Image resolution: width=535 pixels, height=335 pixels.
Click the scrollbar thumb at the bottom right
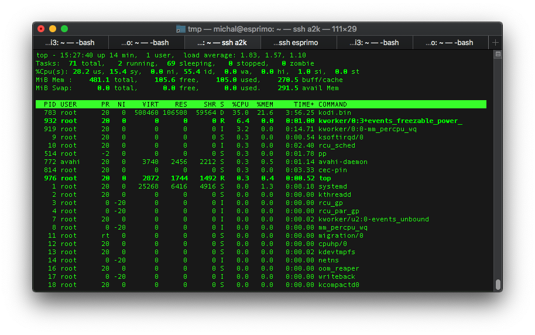point(498,284)
